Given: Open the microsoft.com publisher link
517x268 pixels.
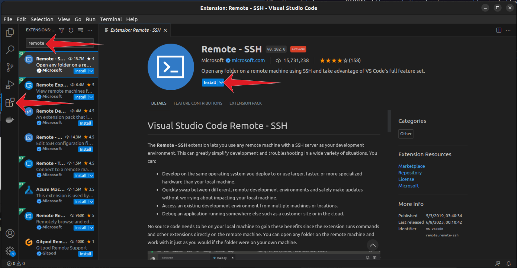Looking at the screenshot, I should [x=248, y=60].
